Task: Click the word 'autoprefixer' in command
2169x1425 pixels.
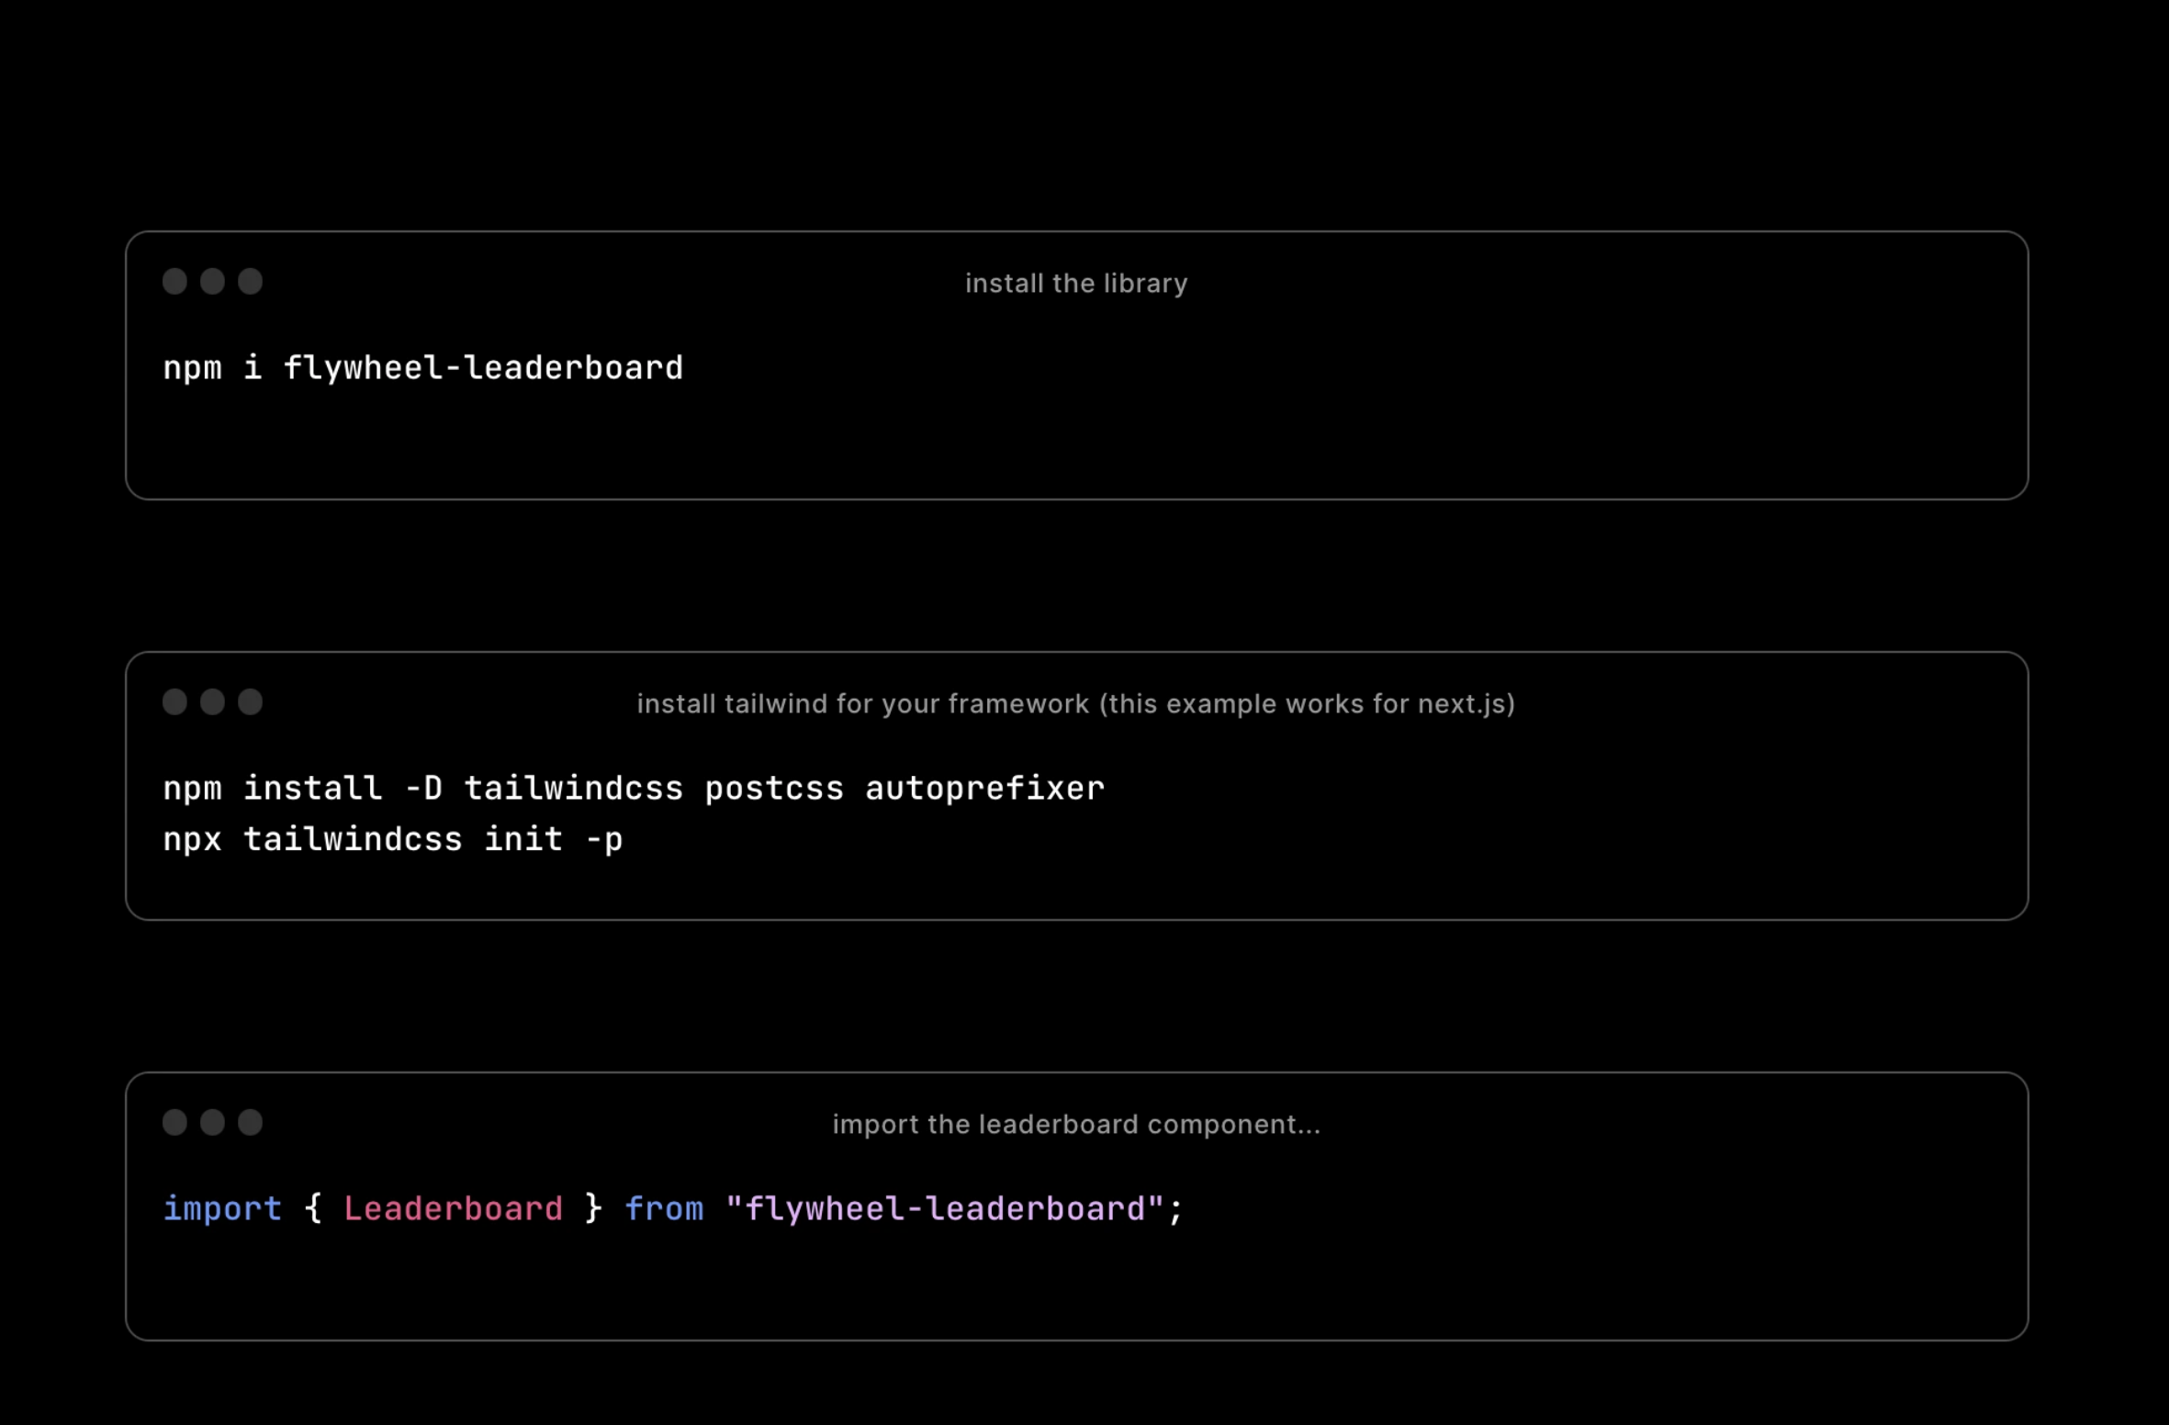Action: tap(984, 789)
